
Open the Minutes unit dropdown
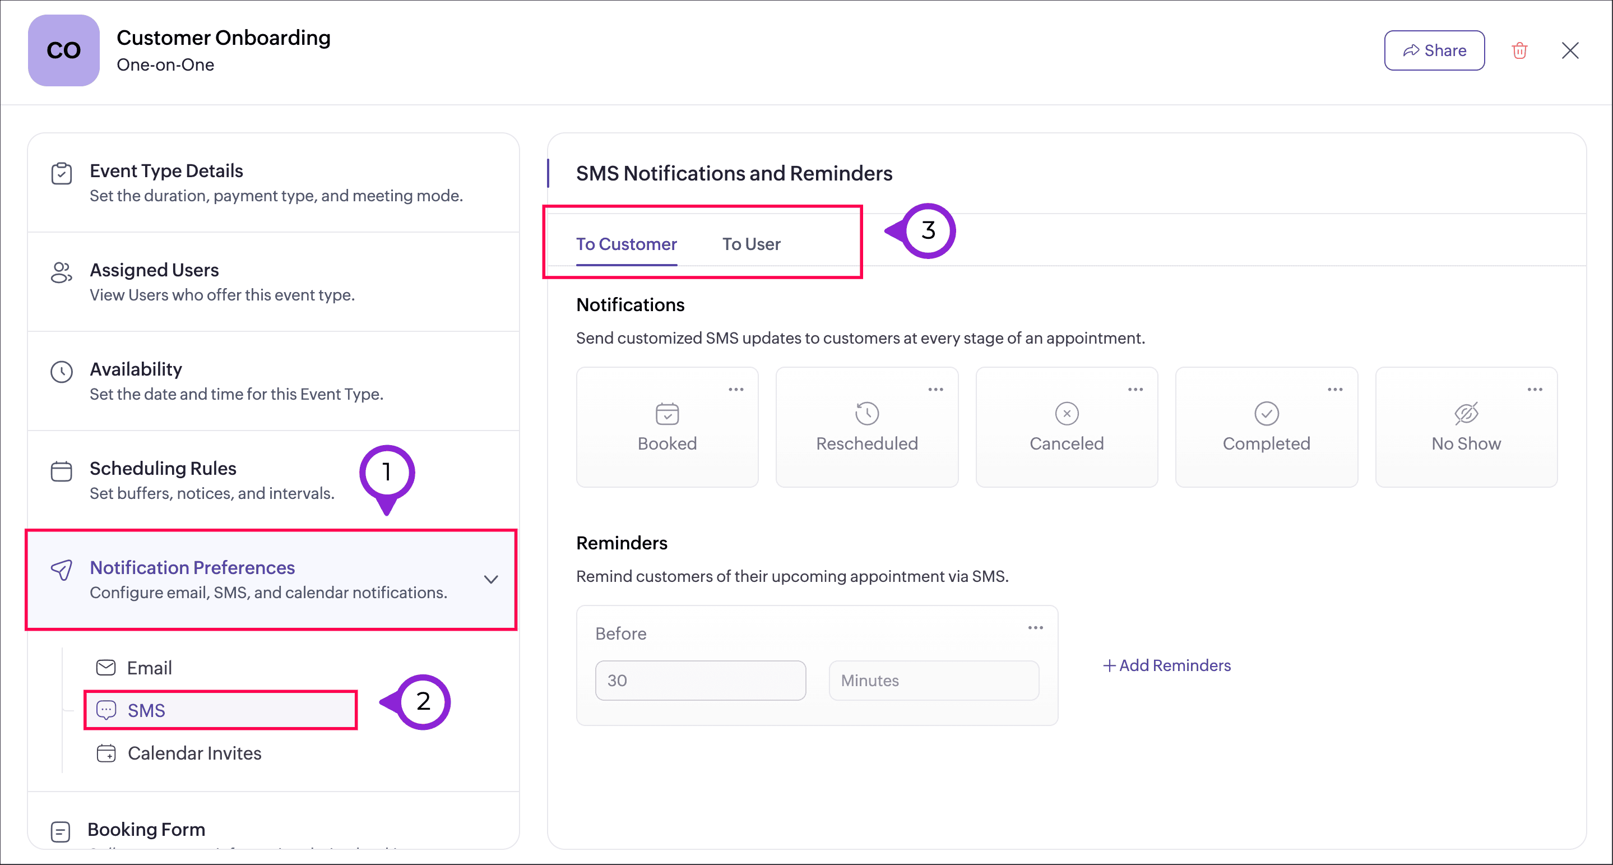(934, 680)
